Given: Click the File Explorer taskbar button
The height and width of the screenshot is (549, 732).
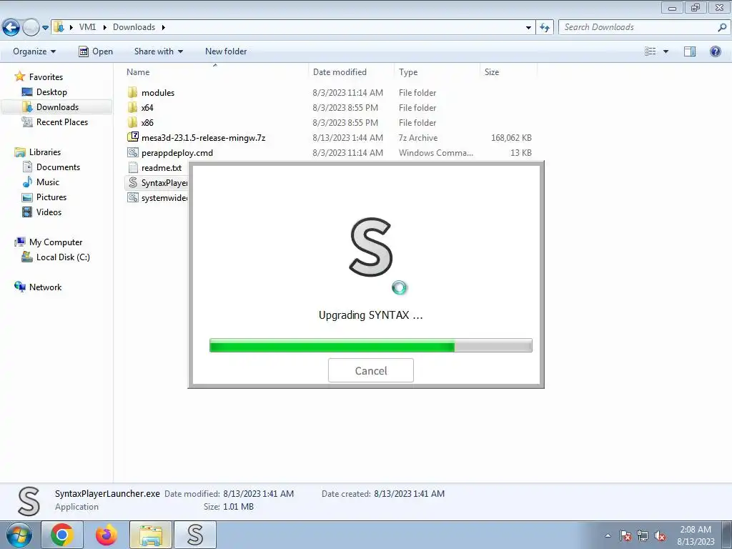Looking at the screenshot, I should pyautogui.click(x=151, y=535).
